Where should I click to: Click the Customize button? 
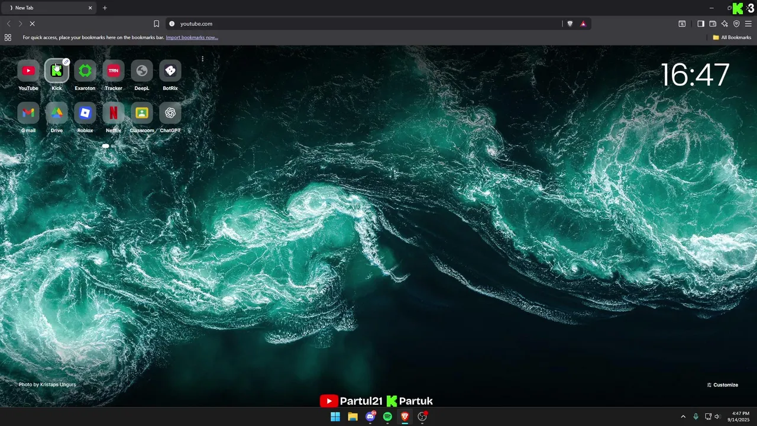point(723,385)
